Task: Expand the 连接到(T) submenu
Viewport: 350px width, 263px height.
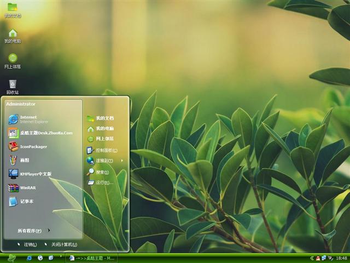Action: click(x=104, y=161)
